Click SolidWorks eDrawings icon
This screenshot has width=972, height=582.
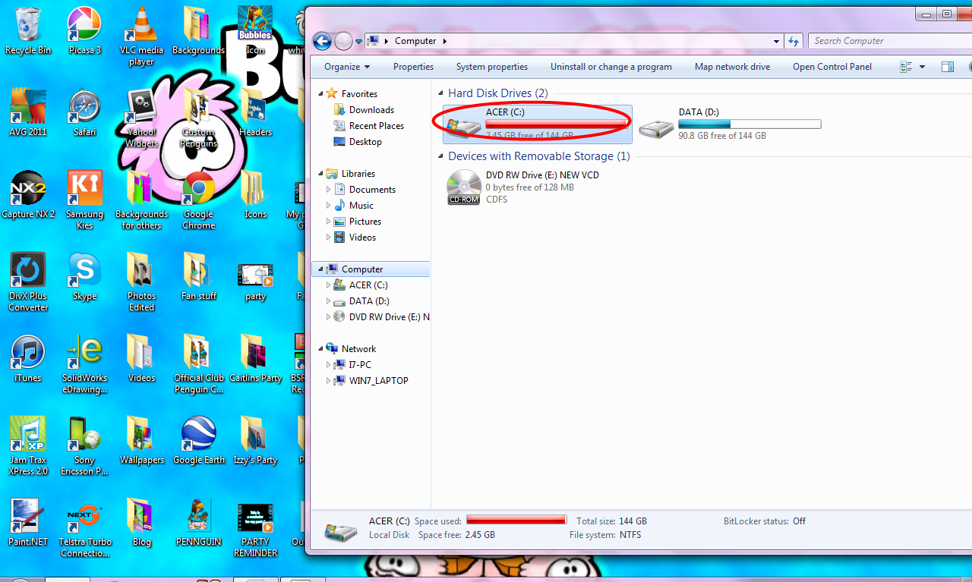(84, 364)
